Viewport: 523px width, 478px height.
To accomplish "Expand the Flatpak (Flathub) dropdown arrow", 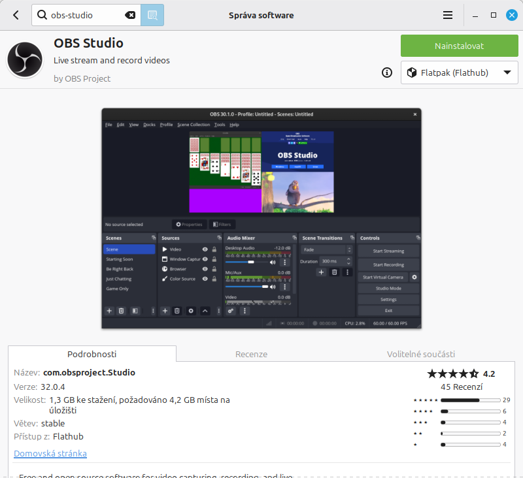I will click(x=507, y=72).
